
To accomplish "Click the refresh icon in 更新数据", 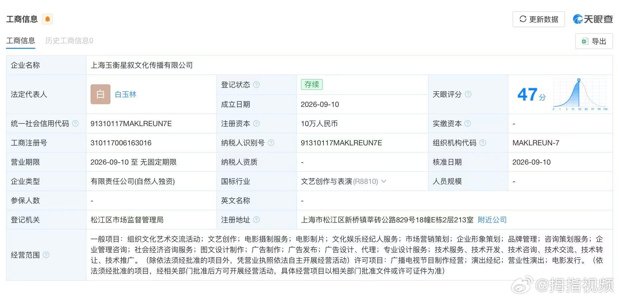I will 523,19.
